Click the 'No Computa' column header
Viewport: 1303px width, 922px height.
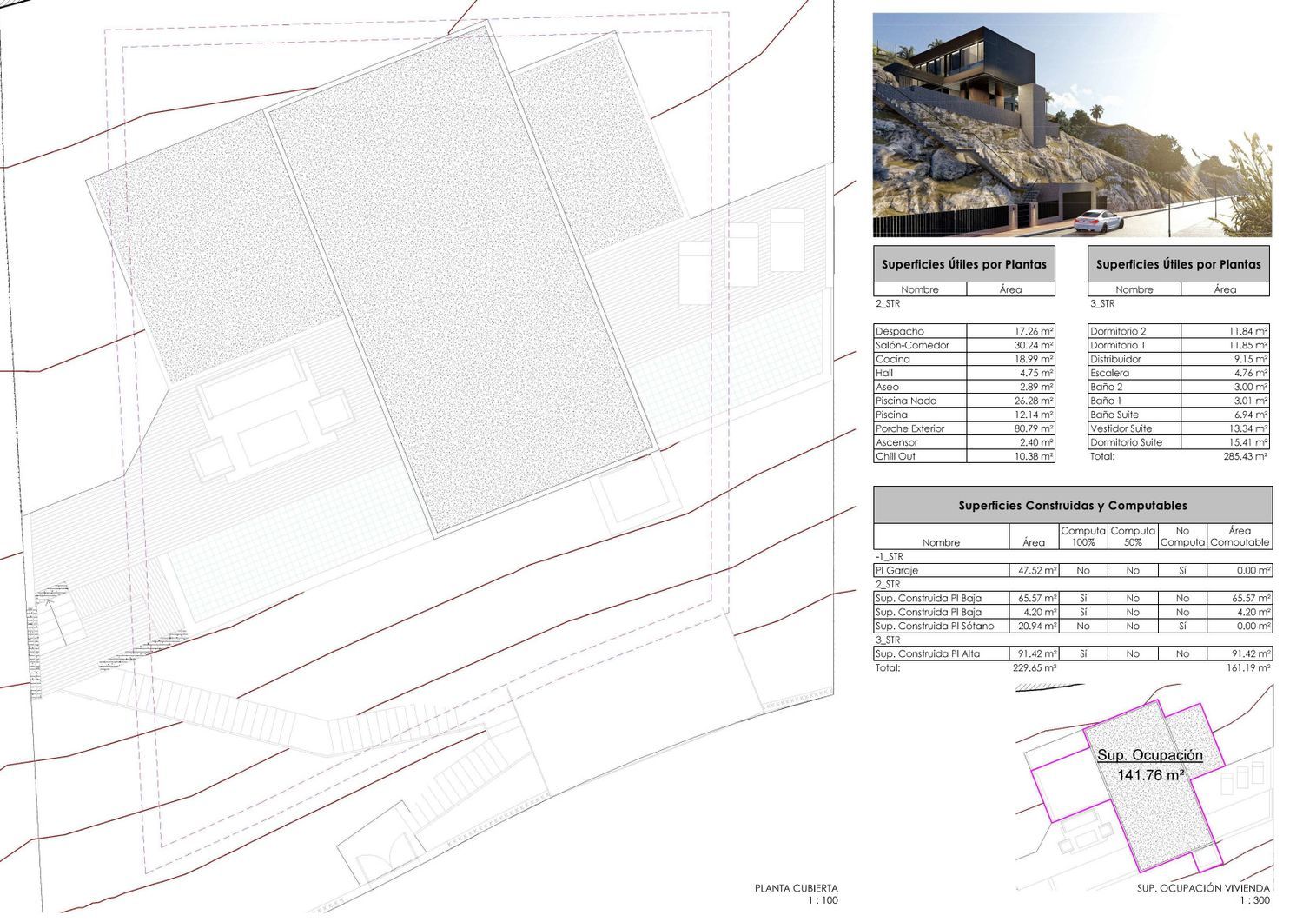tap(1182, 536)
